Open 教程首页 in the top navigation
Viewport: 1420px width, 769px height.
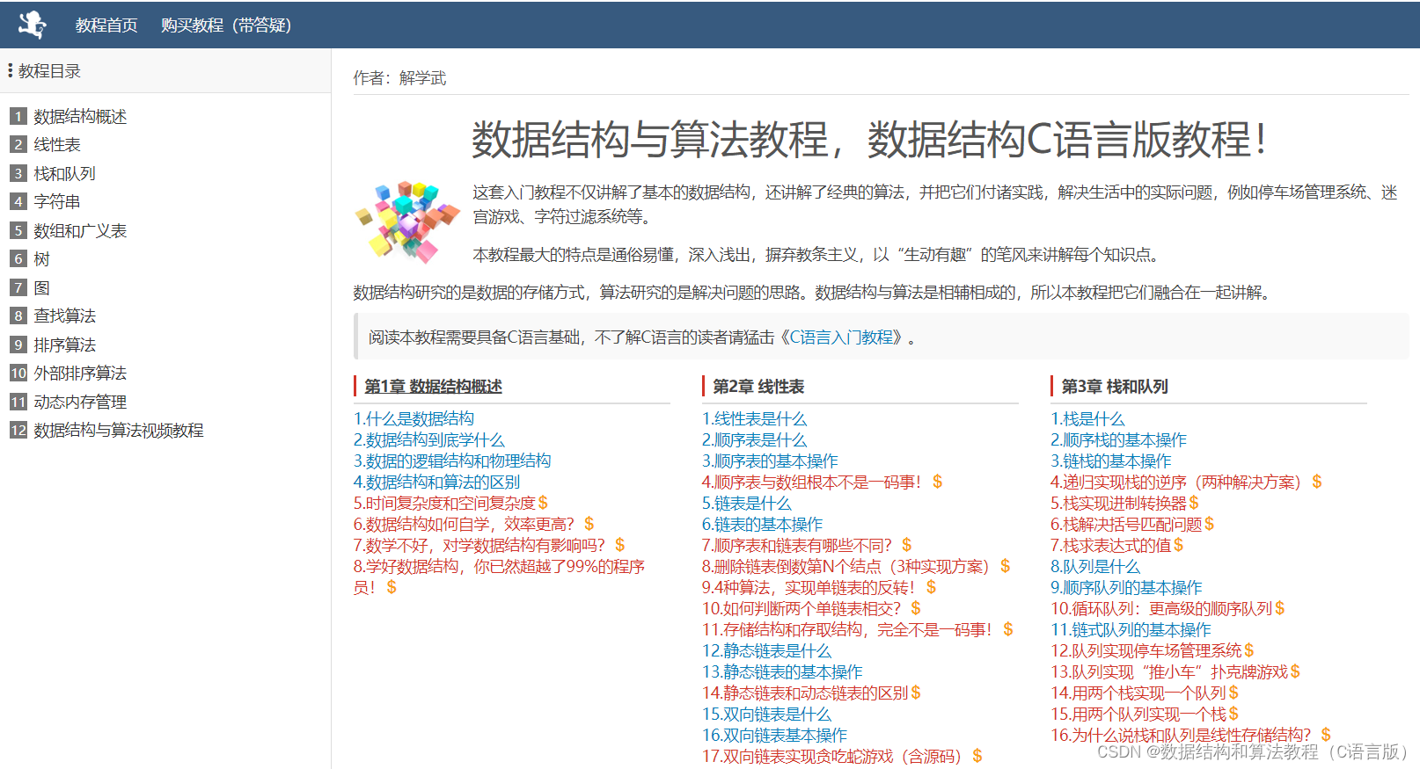(106, 25)
